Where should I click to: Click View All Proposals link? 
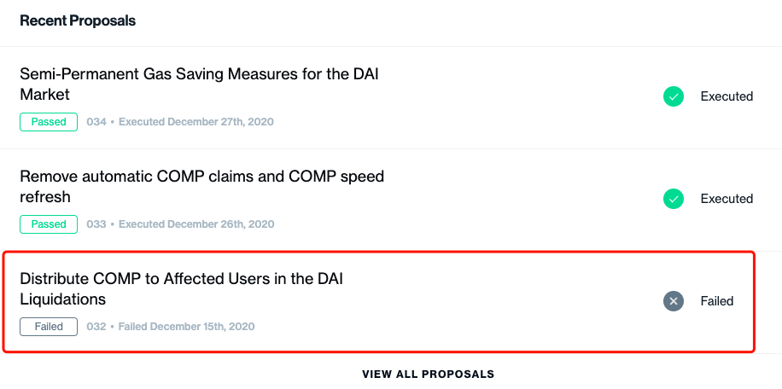[x=428, y=374]
